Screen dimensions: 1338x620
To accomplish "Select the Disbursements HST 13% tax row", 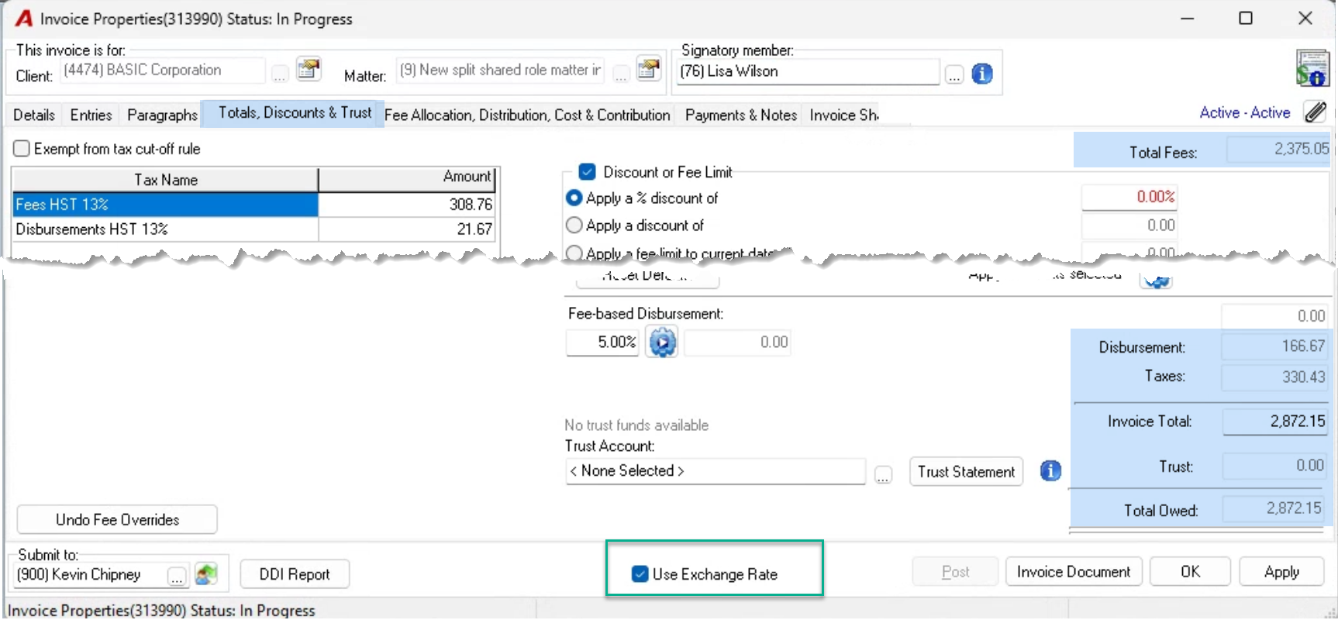I will 253,229.
